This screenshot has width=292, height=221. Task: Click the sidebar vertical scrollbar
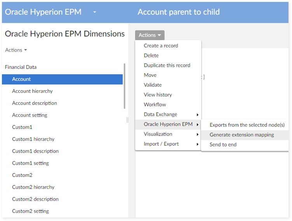(124, 85)
